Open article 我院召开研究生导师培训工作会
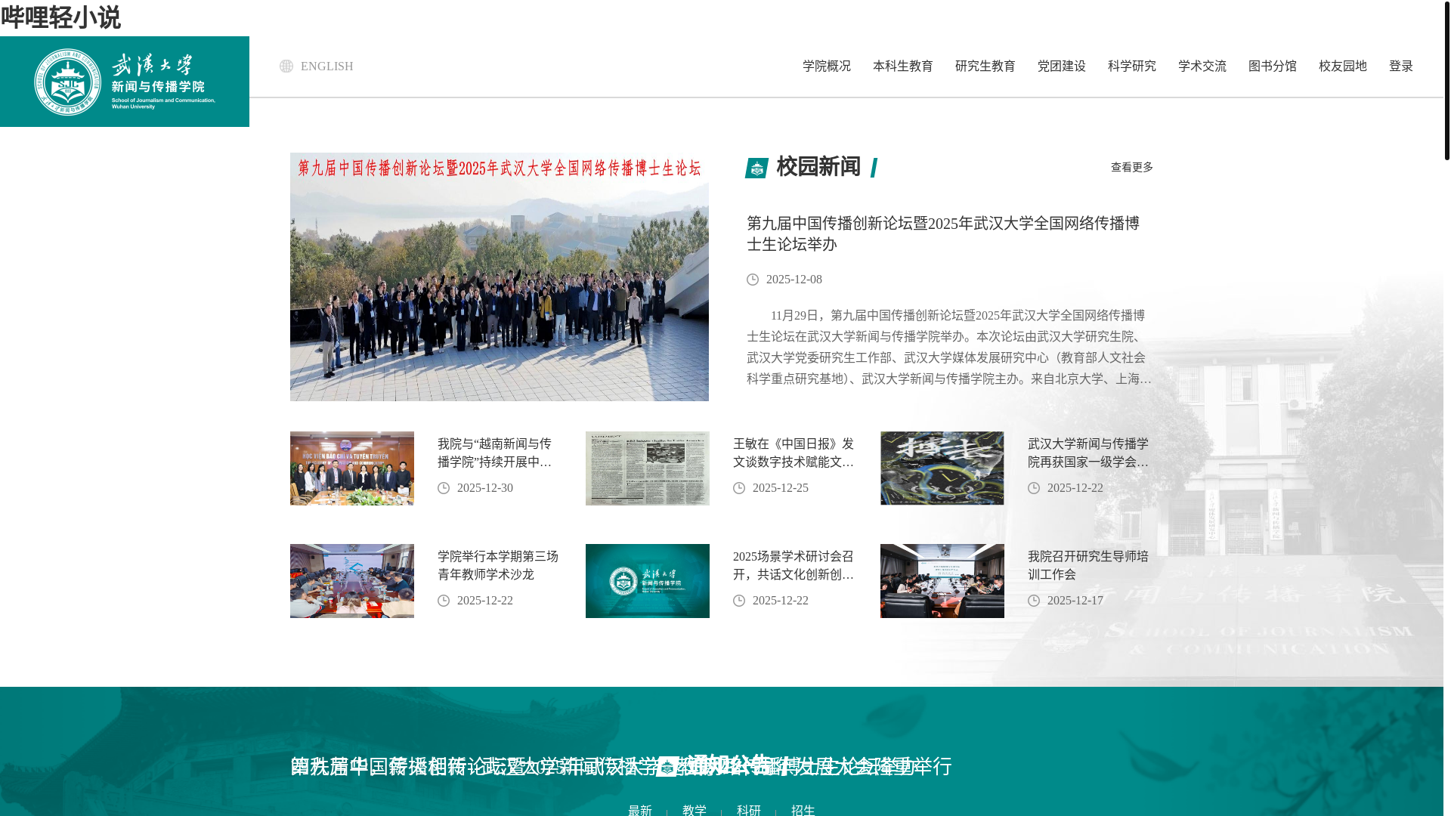Image resolution: width=1451 pixels, height=816 pixels. tap(1088, 565)
